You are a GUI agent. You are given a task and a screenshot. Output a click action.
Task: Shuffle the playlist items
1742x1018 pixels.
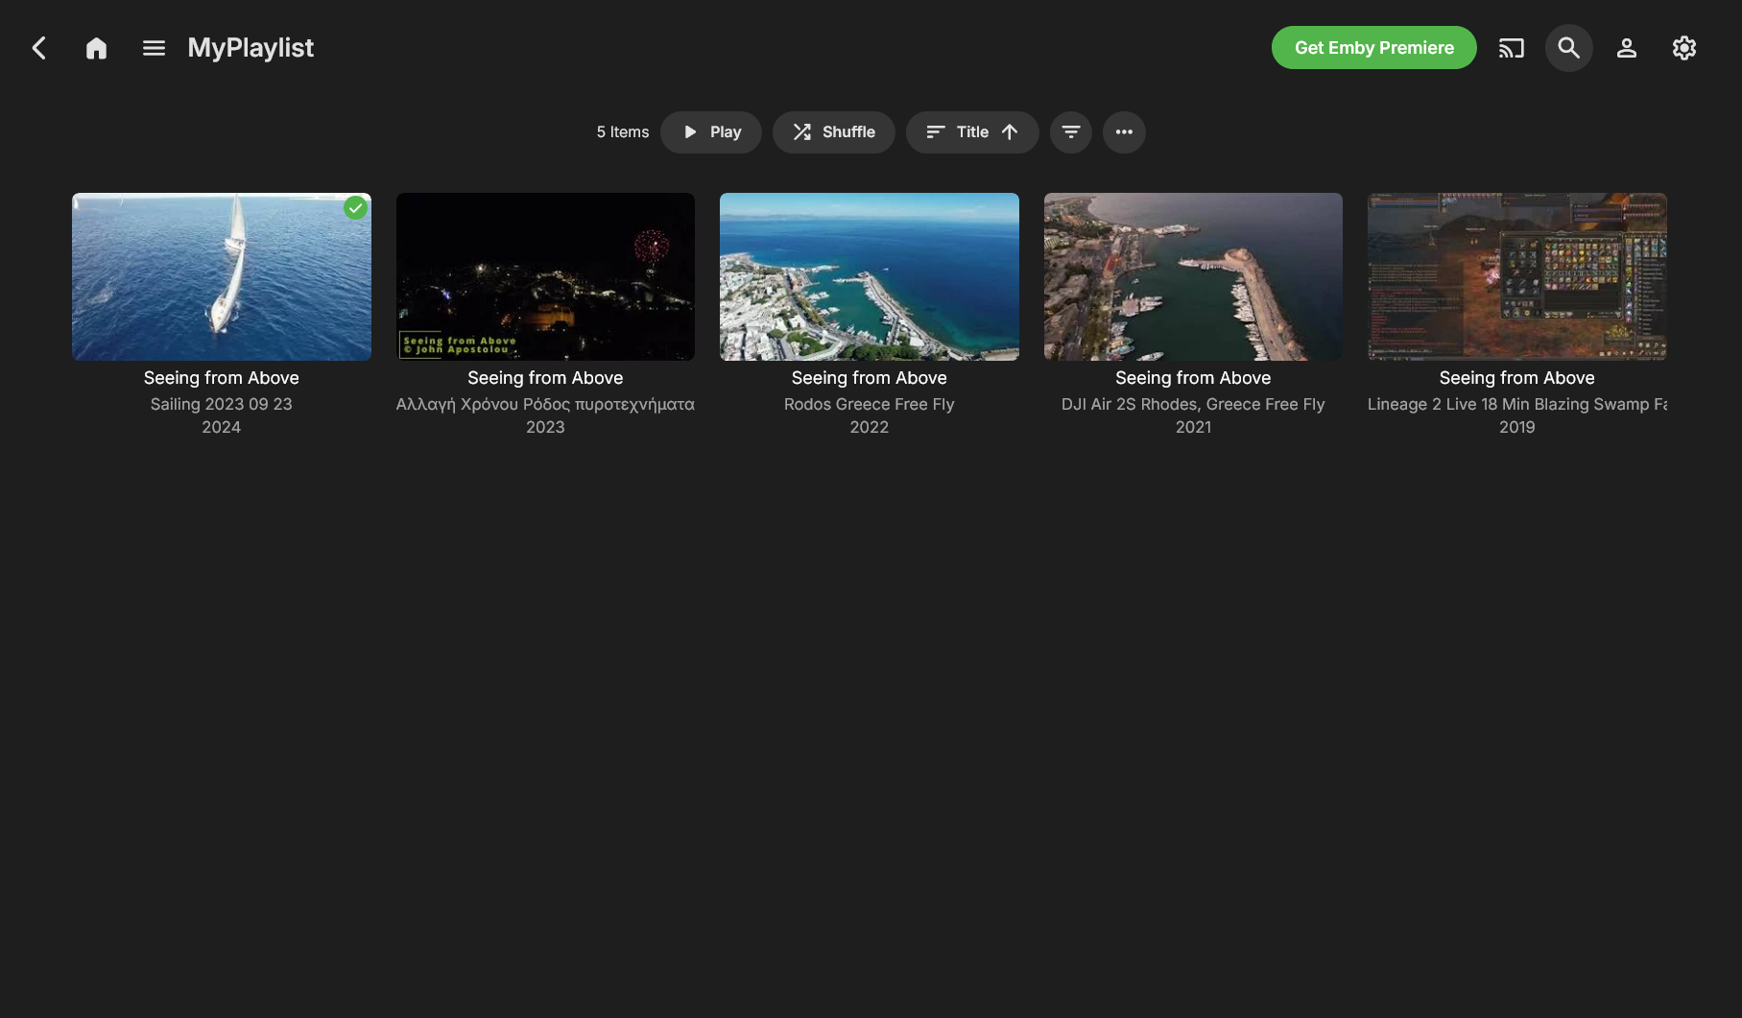click(833, 132)
